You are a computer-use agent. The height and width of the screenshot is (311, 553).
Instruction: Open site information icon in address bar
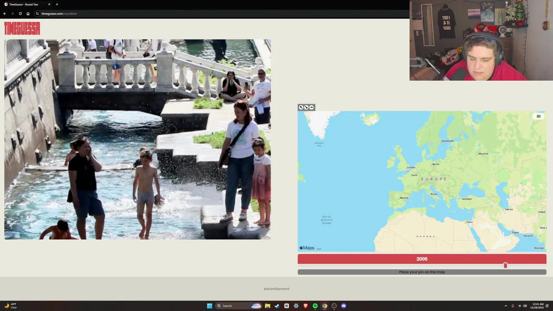click(37, 13)
